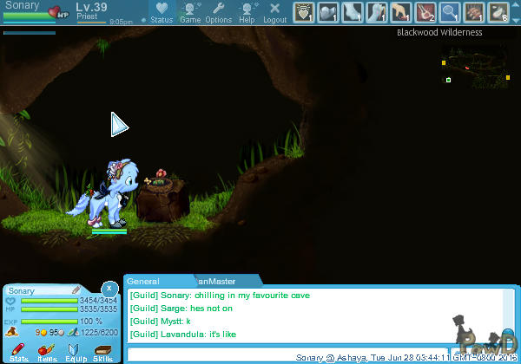Viewport: 521px width, 364px height.
Task: Open the Skills book
Action: pyautogui.click(x=102, y=350)
